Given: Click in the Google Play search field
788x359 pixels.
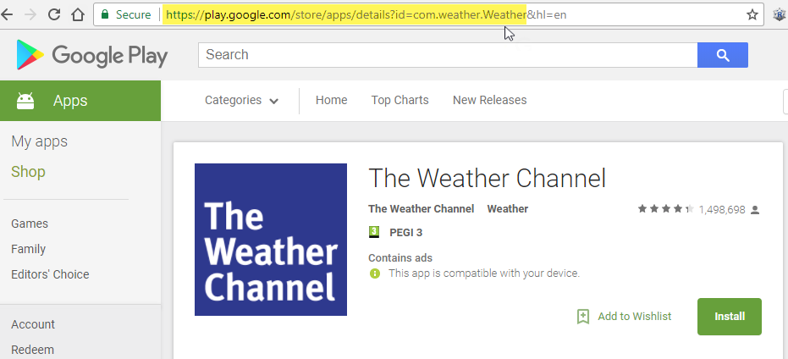Looking at the screenshot, I should [447, 55].
